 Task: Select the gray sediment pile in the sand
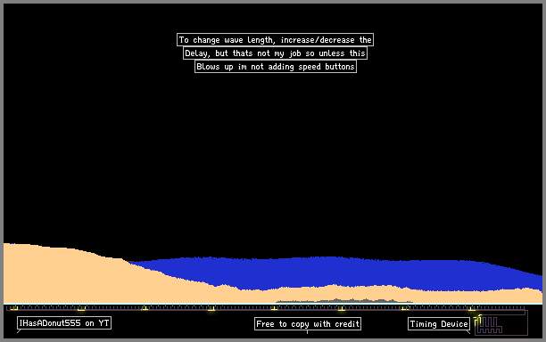[x=344, y=301]
